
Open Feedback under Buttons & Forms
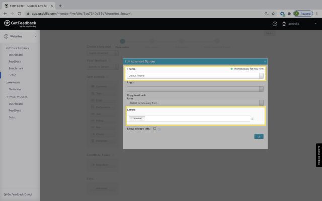point(15,61)
